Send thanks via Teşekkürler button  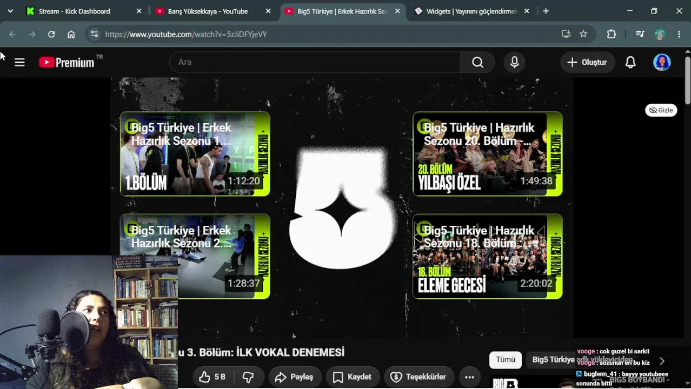[418, 377]
